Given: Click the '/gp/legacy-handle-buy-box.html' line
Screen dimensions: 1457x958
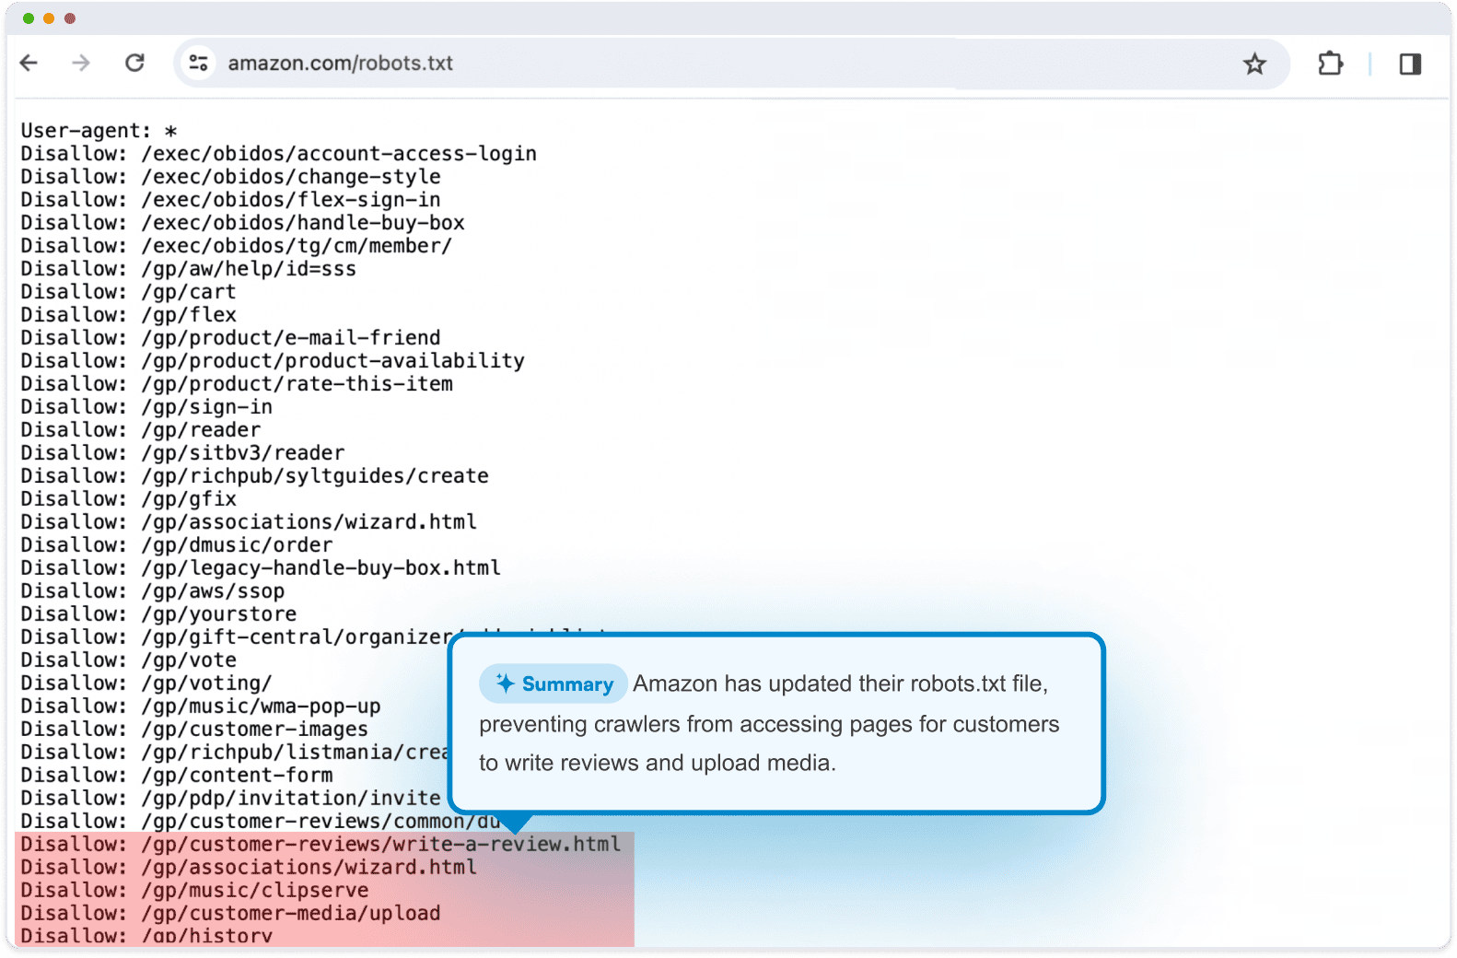Looking at the screenshot, I should click(x=261, y=568).
